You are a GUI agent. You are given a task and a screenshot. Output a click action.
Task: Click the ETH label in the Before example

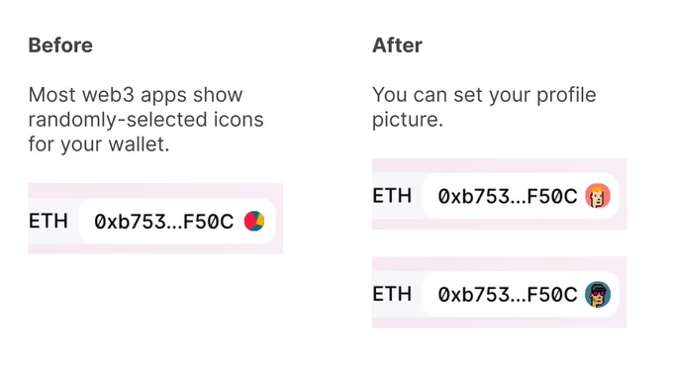48,221
